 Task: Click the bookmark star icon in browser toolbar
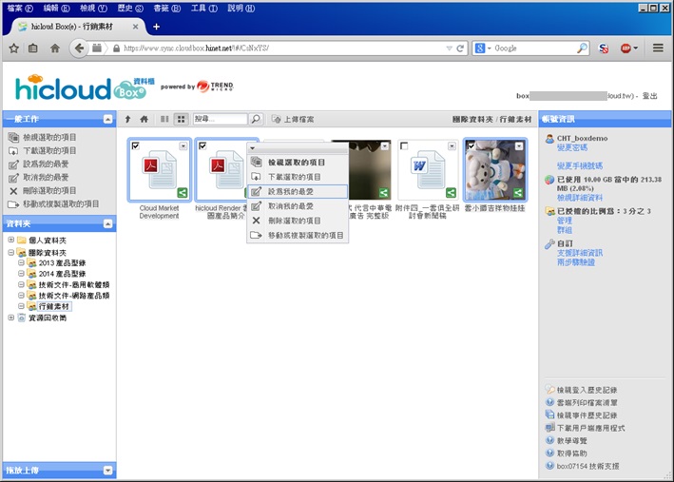tap(13, 48)
